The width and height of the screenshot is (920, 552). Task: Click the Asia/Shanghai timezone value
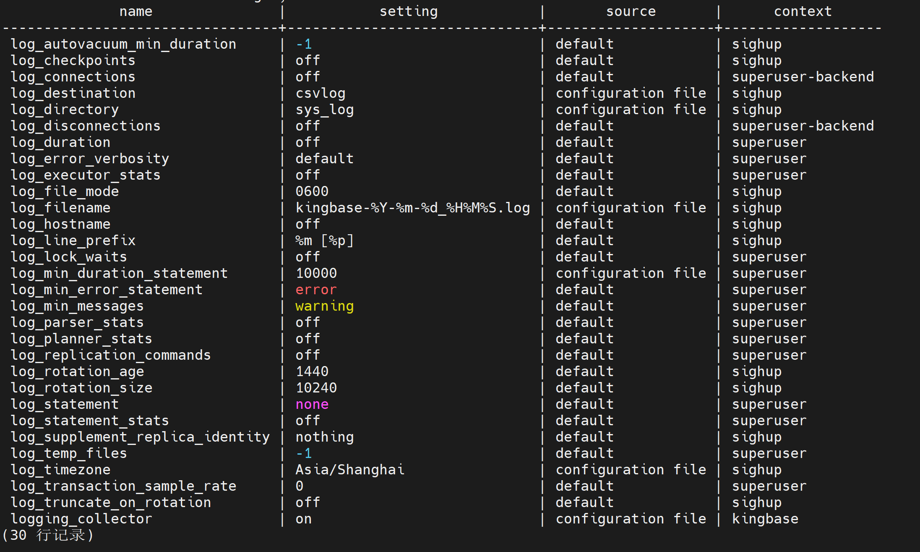(x=350, y=470)
